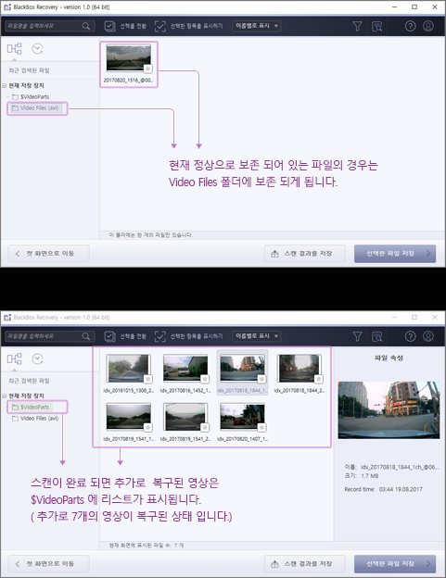
Task: Select the 20170820_1516_@00 video thumbnail
Action: point(128,57)
